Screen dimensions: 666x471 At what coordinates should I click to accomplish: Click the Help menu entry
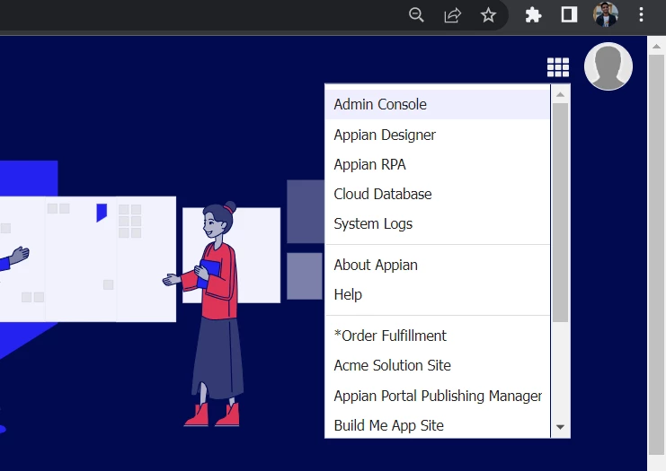coord(438,294)
